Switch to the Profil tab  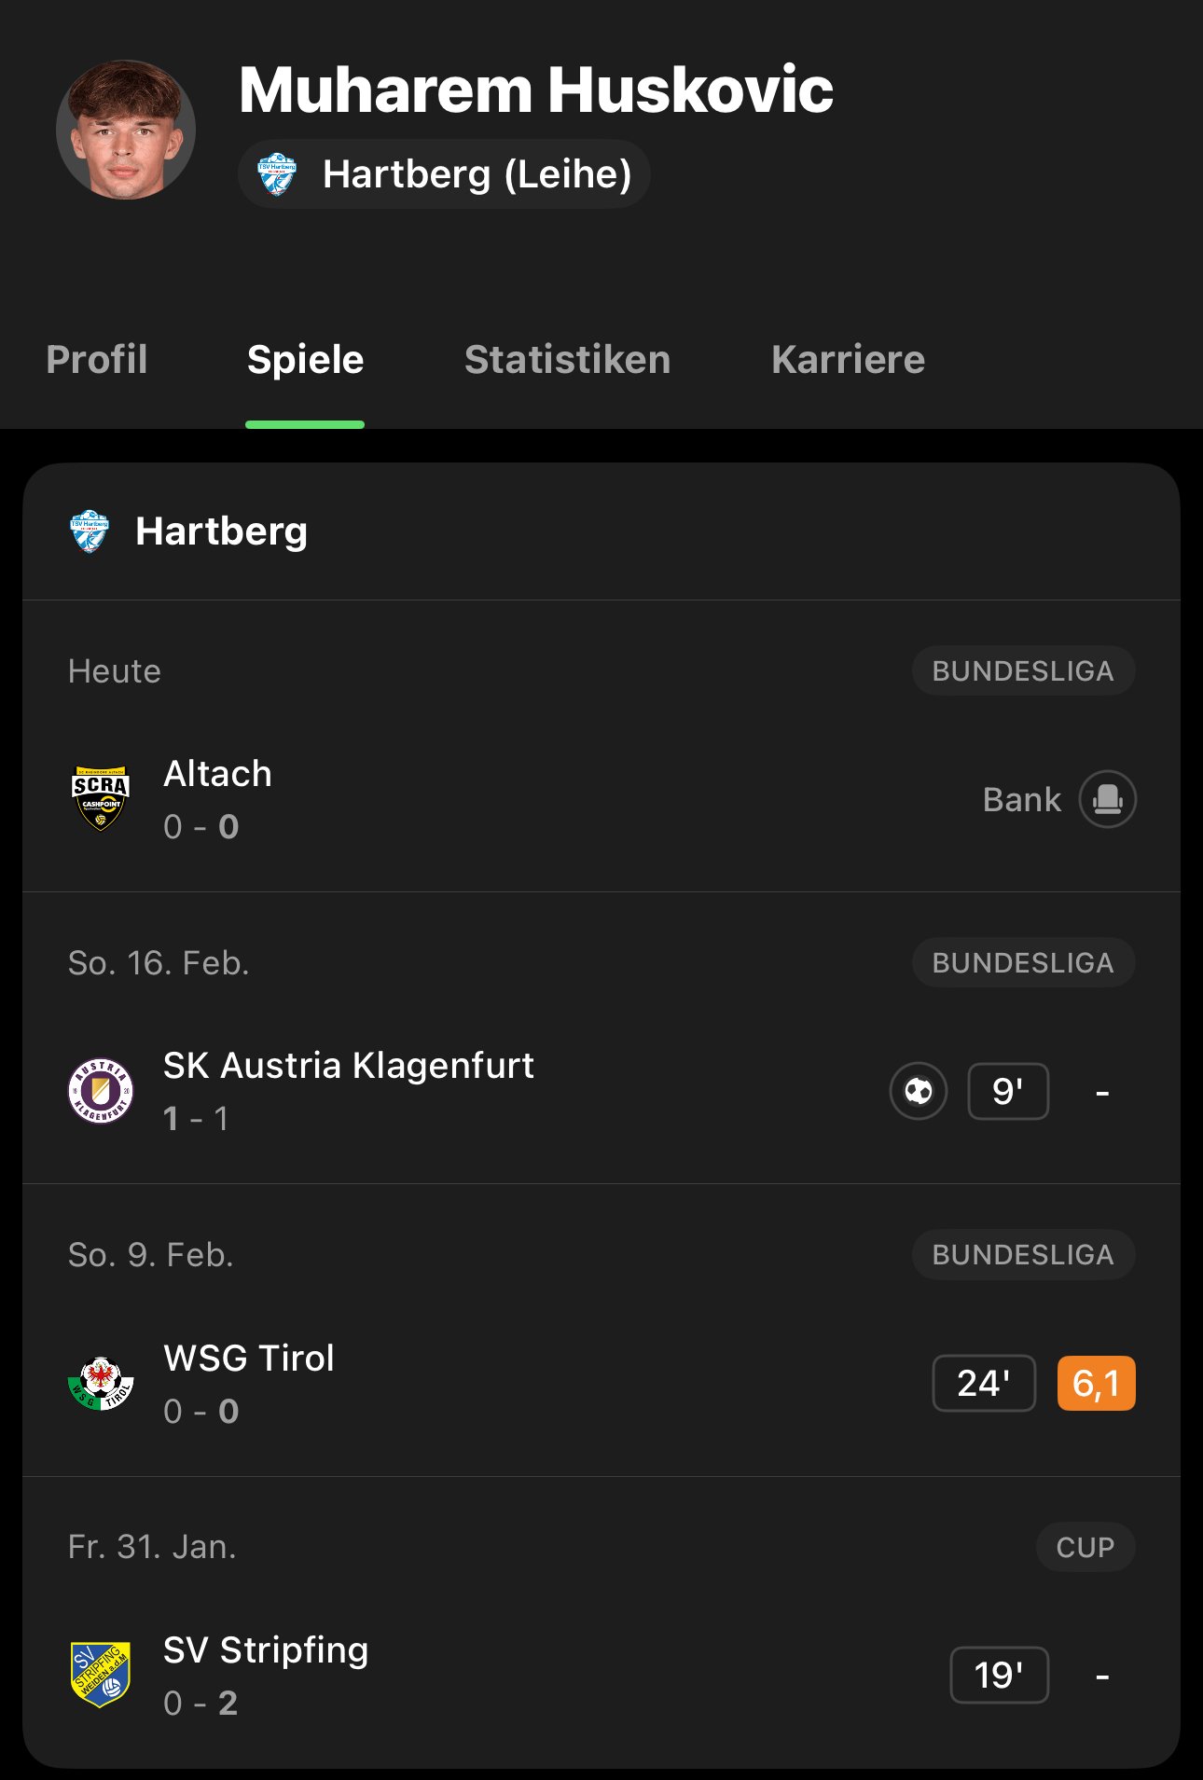(x=97, y=360)
